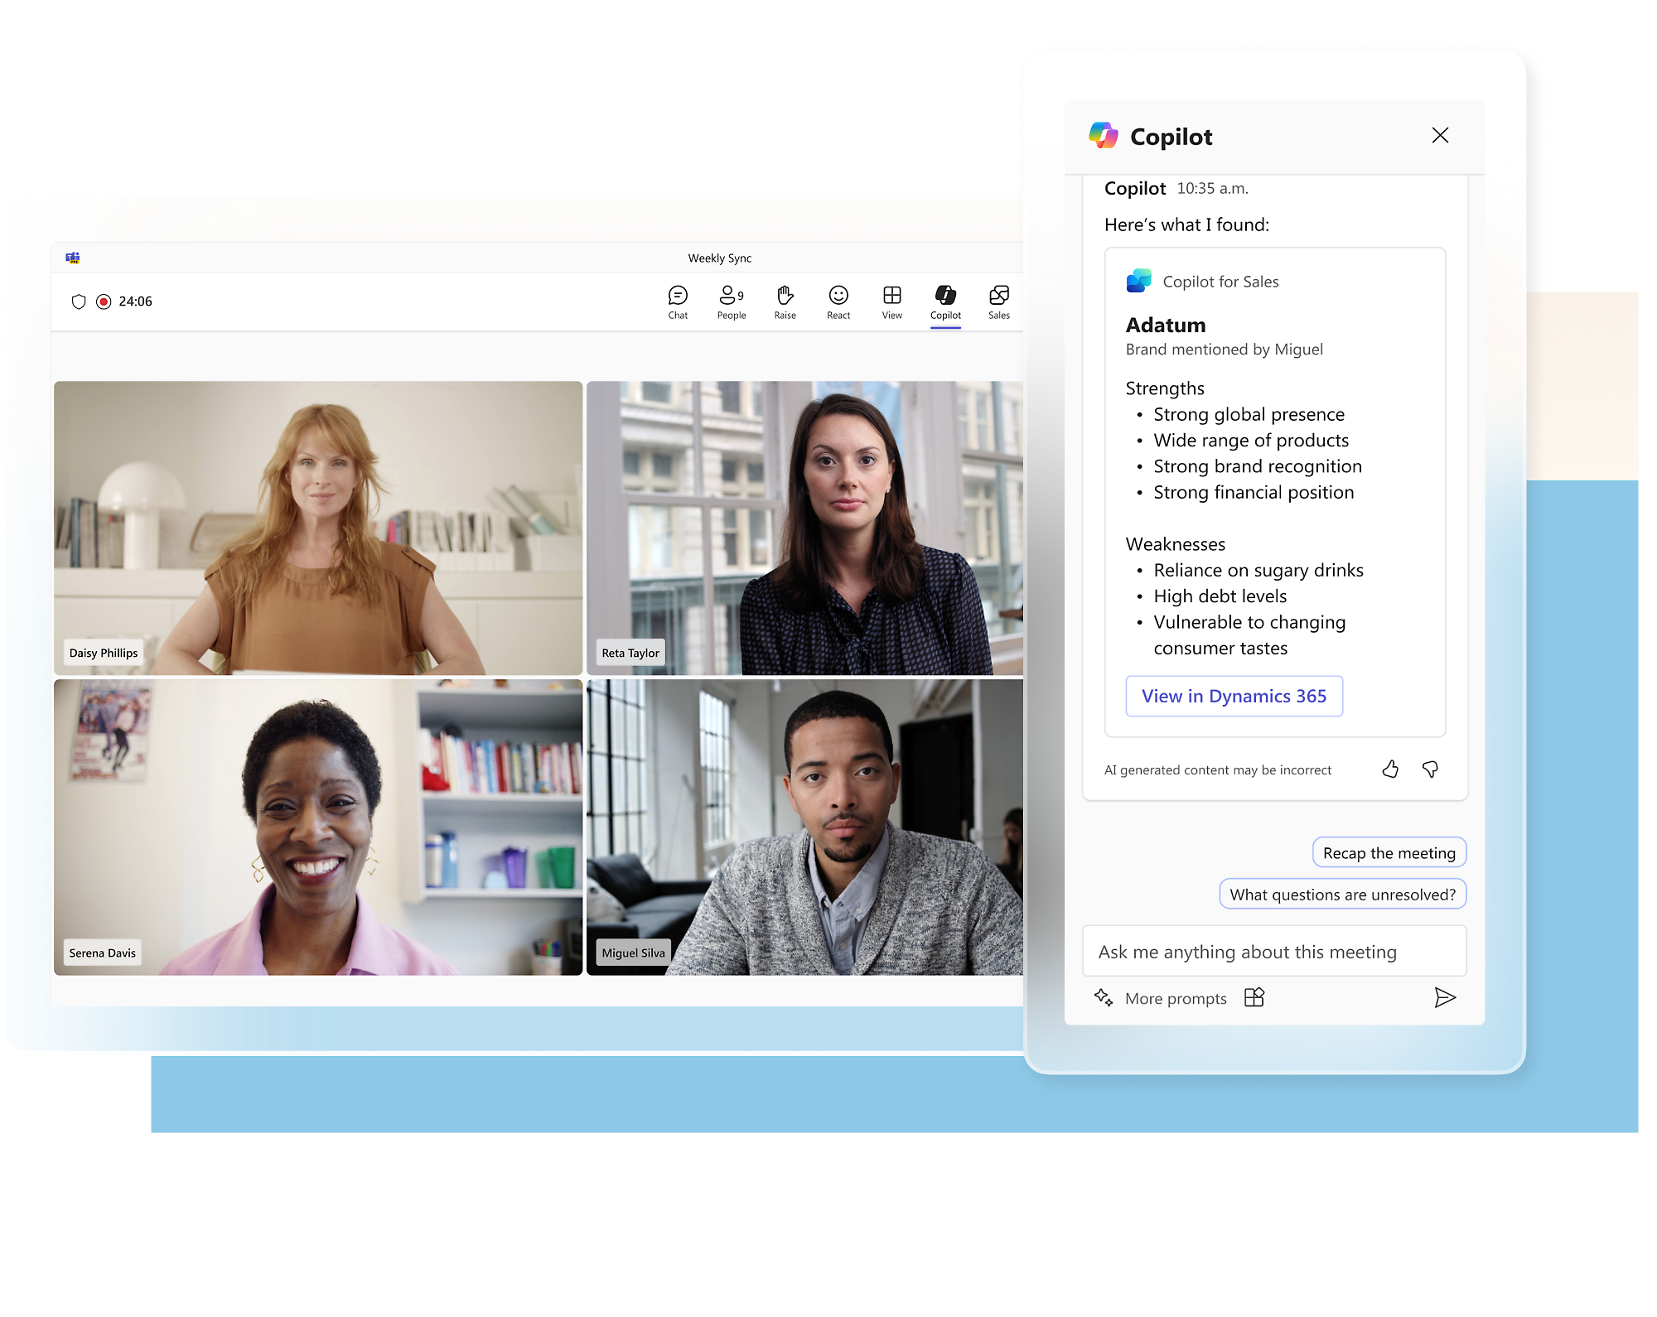Select Daisy Phillips video tile
Screen dimensions: 1657x1317
pyautogui.click(x=318, y=528)
